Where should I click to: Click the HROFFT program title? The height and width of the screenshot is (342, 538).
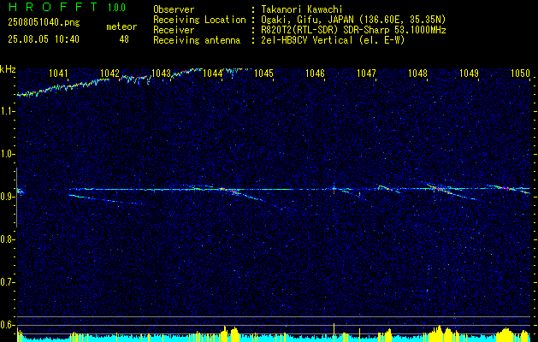[54, 7]
